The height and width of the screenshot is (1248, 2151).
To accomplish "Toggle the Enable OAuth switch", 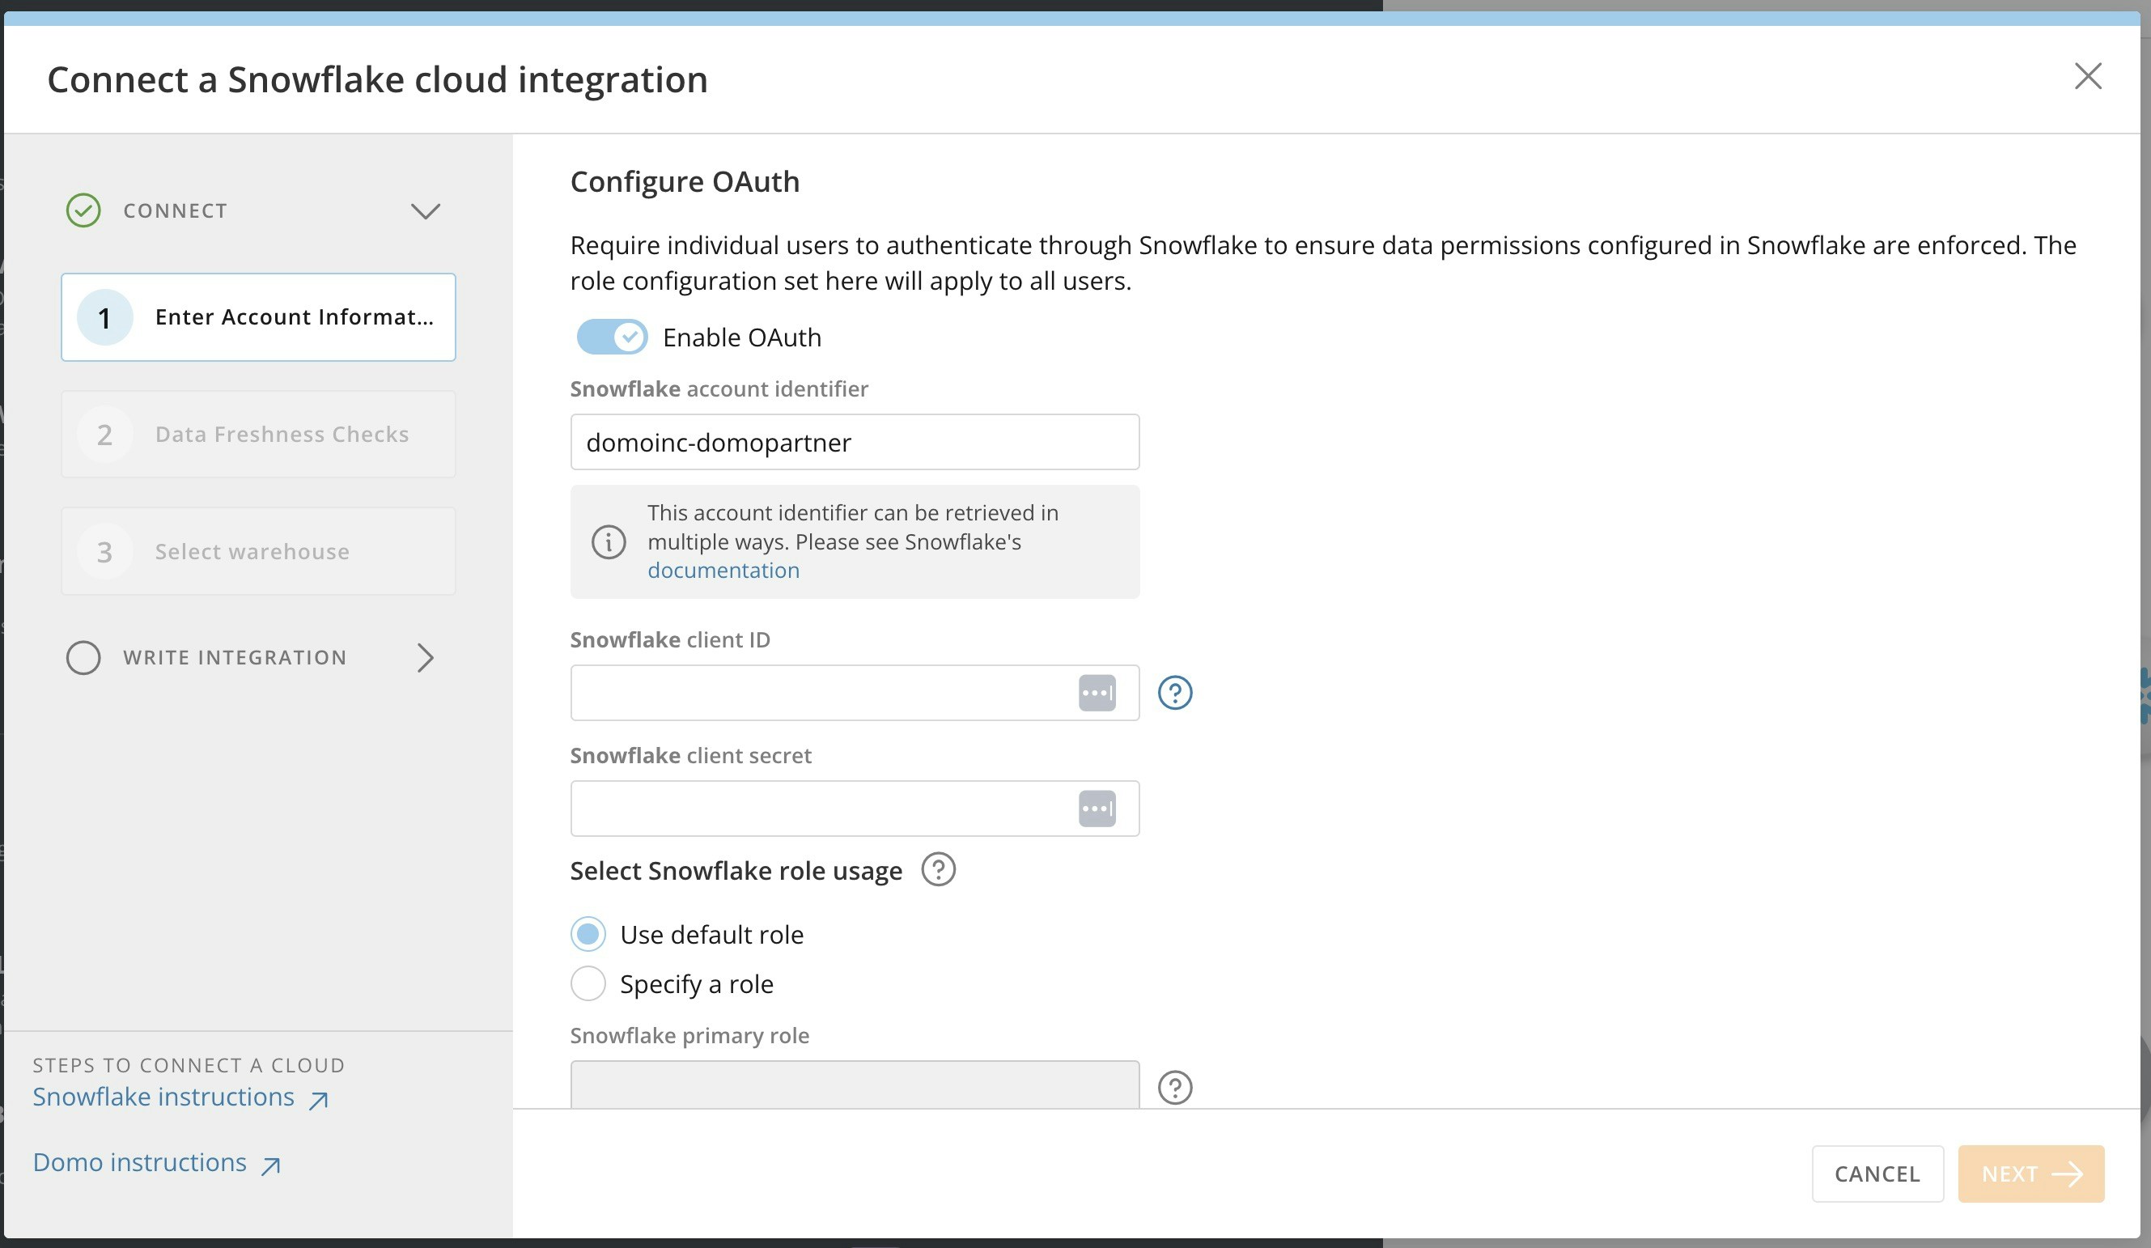I will [x=611, y=337].
